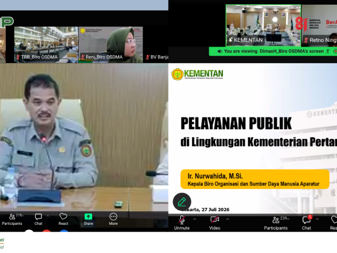Expand the arrow next to left-window Chat

tap(48, 216)
